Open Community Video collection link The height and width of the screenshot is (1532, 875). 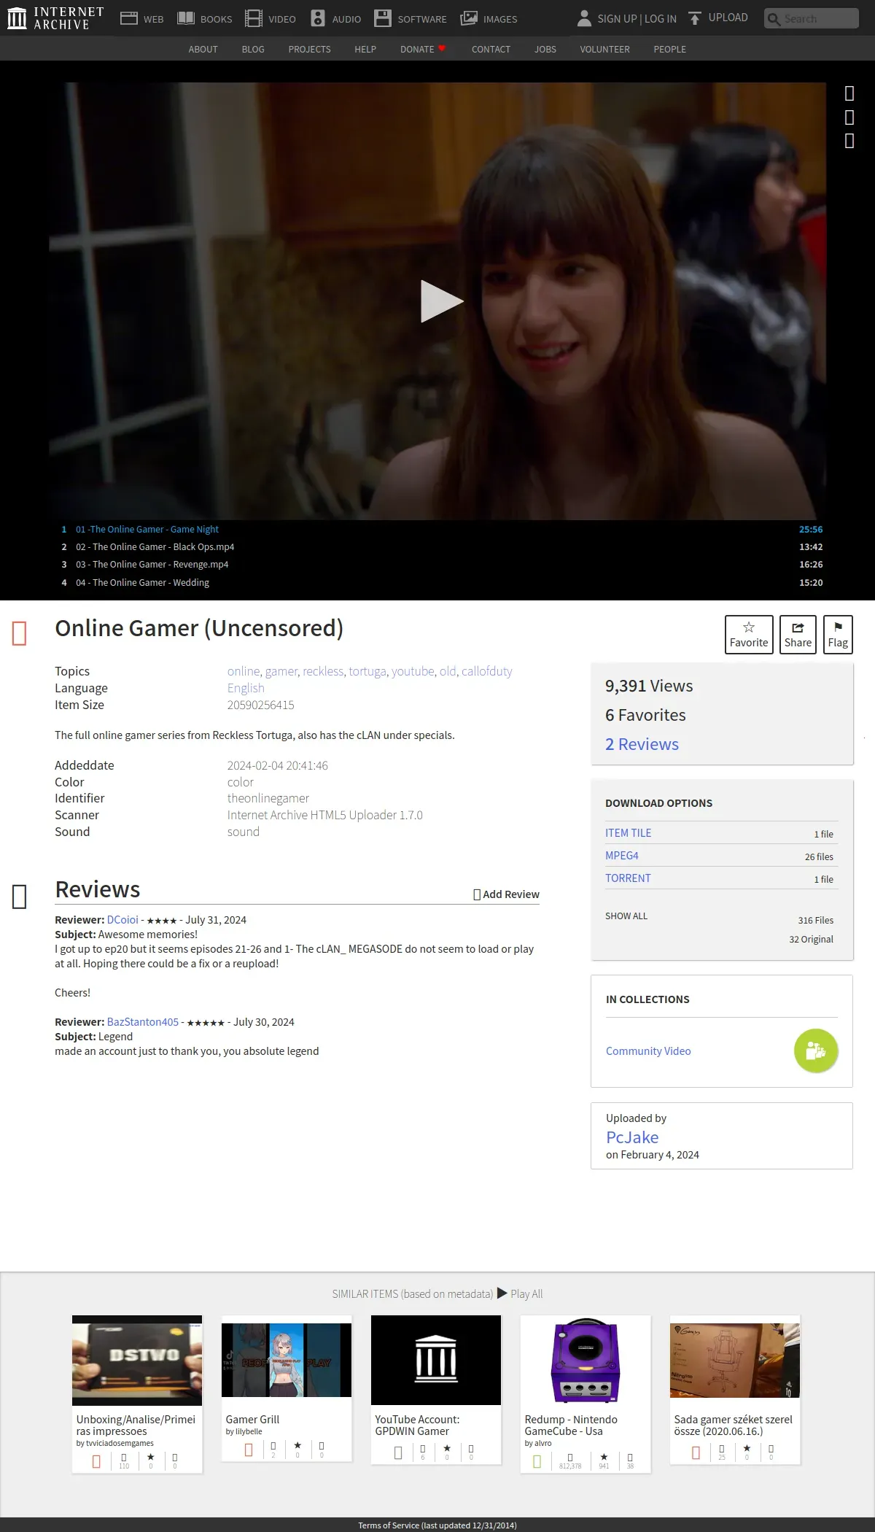[x=648, y=1051]
